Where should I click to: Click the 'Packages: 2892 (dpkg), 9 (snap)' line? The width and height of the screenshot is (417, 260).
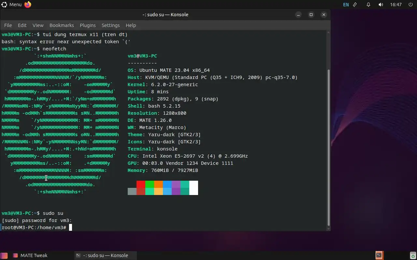[x=173, y=99]
